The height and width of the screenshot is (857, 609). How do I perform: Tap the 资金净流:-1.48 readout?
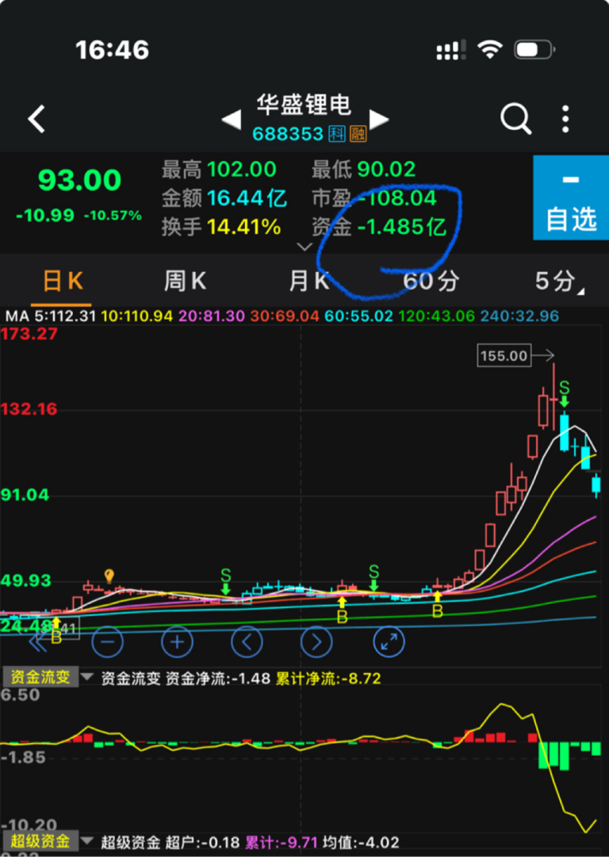[218, 679]
